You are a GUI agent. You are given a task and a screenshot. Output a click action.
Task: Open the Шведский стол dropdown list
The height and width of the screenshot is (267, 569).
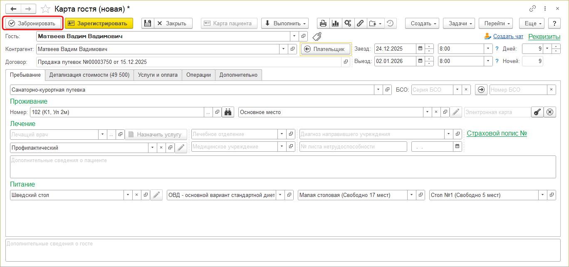click(127, 195)
